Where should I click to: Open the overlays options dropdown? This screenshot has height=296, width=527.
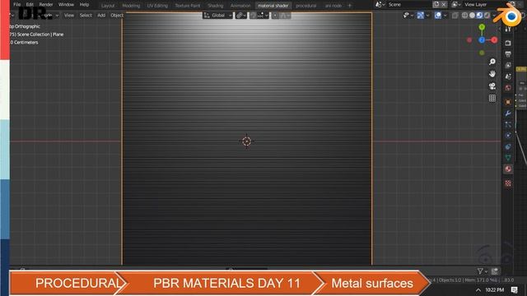tap(445, 15)
